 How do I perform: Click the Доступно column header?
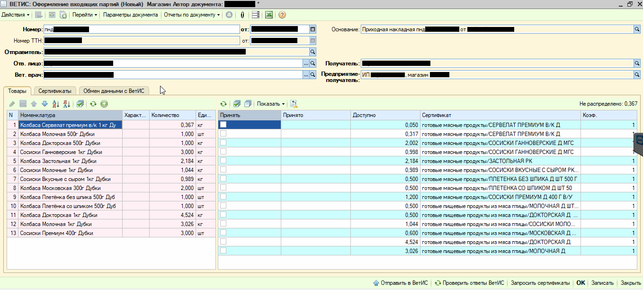click(x=385, y=115)
